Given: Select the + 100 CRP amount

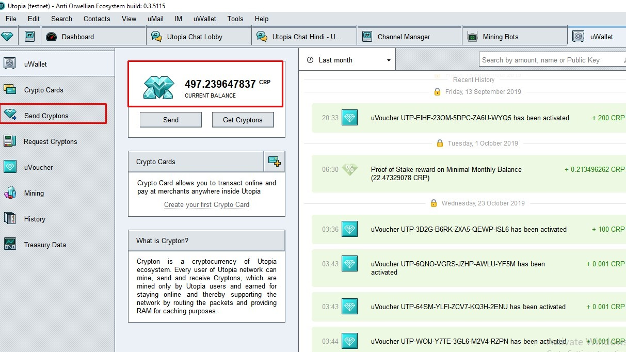Looking at the screenshot, I should tap(608, 229).
